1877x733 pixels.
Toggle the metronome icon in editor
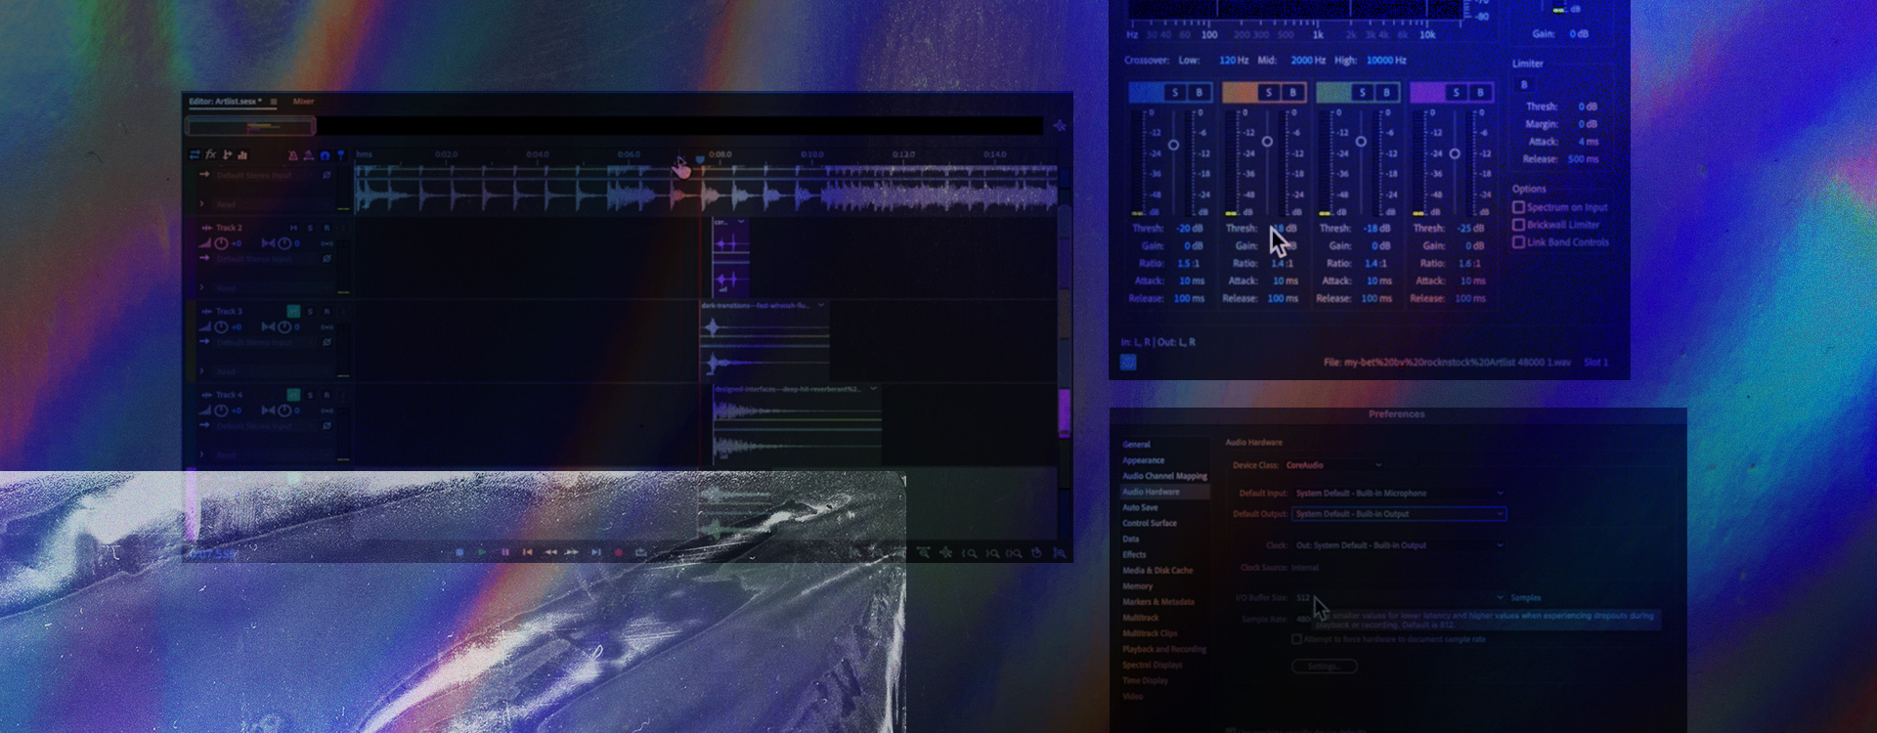click(x=292, y=155)
